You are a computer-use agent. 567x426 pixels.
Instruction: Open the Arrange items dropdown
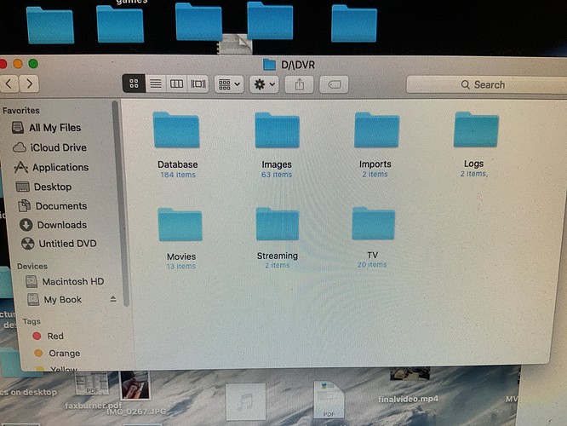[x=229, y=84]
